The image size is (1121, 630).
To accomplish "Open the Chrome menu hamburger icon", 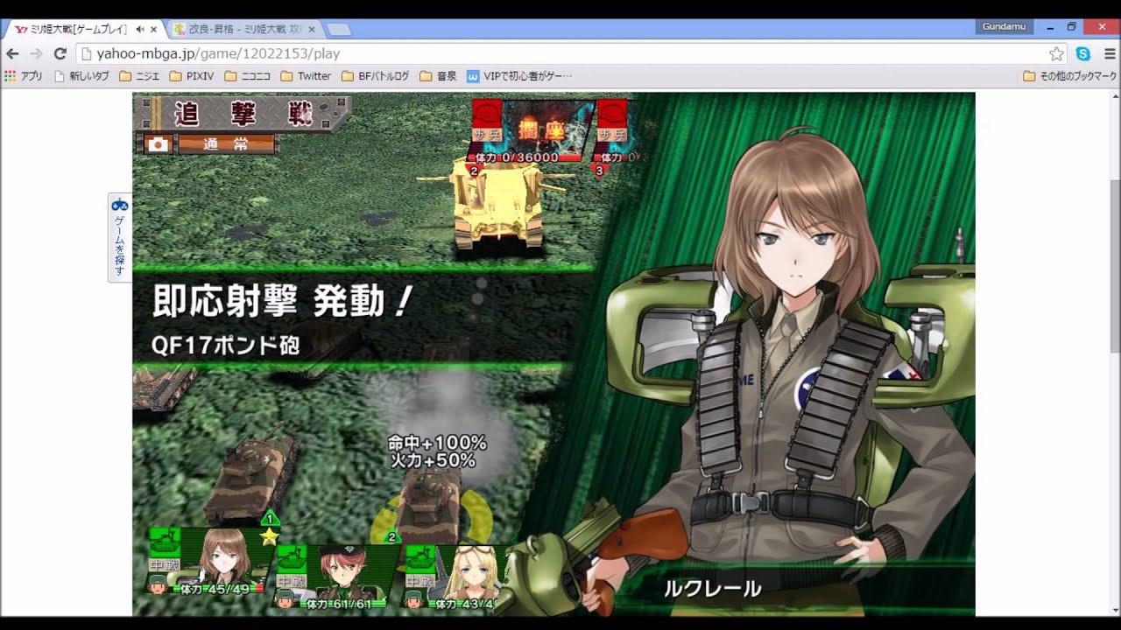I will tap(1109, 53).
